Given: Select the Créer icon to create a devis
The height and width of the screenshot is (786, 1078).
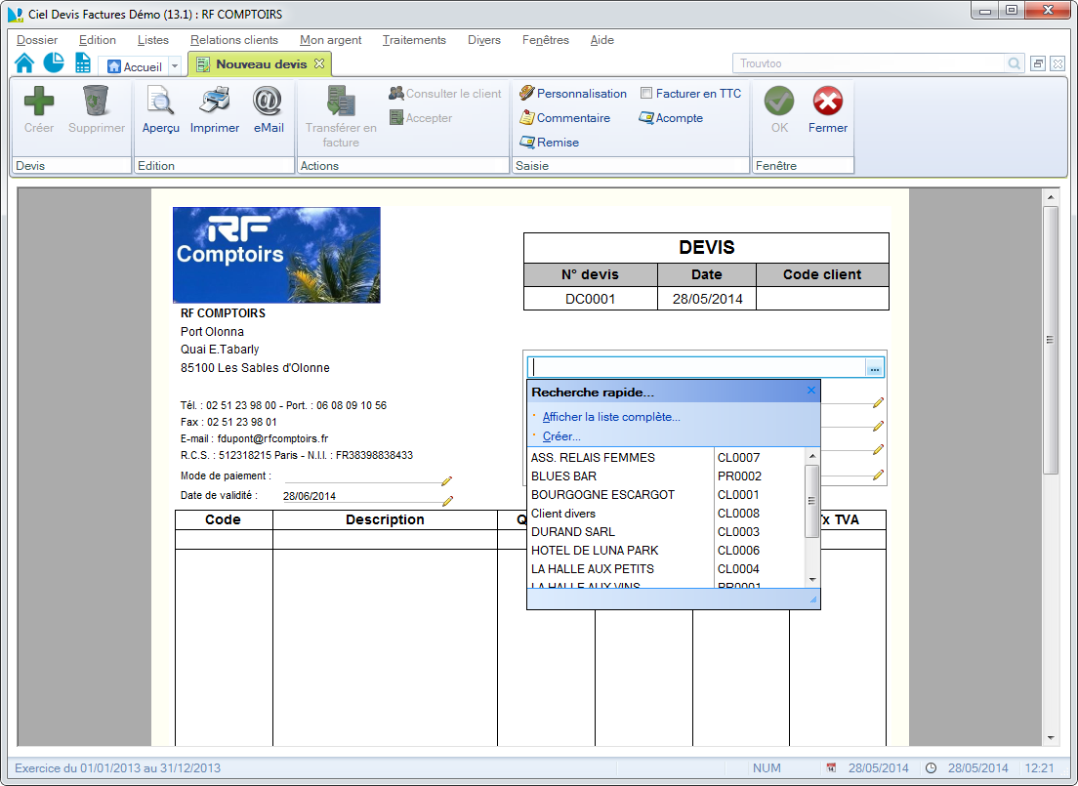Looking at the screenshot, I should click(37, 107).
